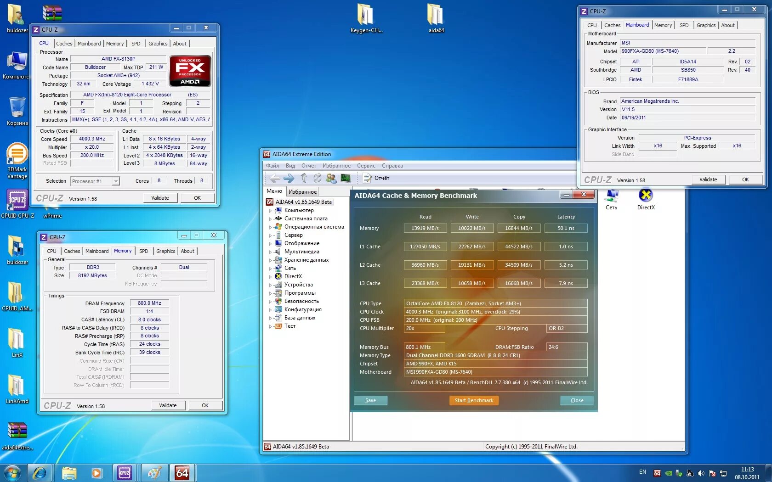This screenshot has width=772, height=482.
Task: Select Программы in the AIDA64 tree
Action: point(300,293)
